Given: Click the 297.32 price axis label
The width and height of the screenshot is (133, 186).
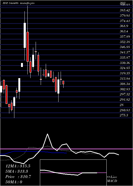Looking at the screenshot, I should [125, 94].
